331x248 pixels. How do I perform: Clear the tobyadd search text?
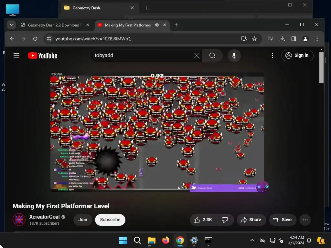pyautogui.click(x=197, y=56)
